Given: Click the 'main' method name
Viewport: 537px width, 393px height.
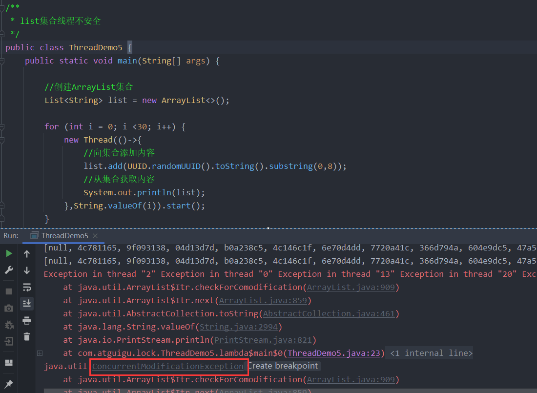Looking at the screenshot, I should 127,61.
